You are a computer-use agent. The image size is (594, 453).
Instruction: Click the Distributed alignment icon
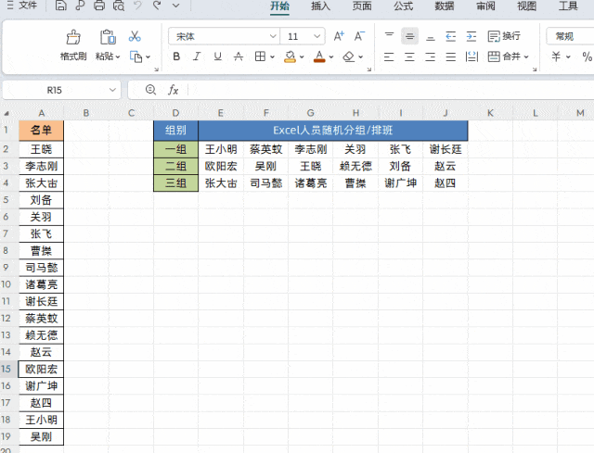pyautogui.click(x=471, y=57)
